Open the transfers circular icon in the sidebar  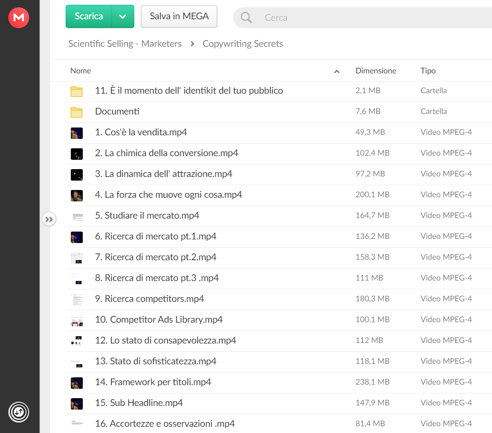[19, 412]
